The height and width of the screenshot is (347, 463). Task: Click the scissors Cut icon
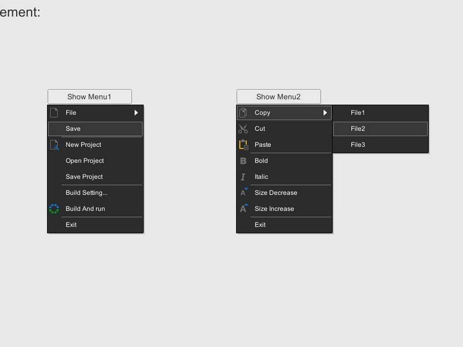coord(243,128)
